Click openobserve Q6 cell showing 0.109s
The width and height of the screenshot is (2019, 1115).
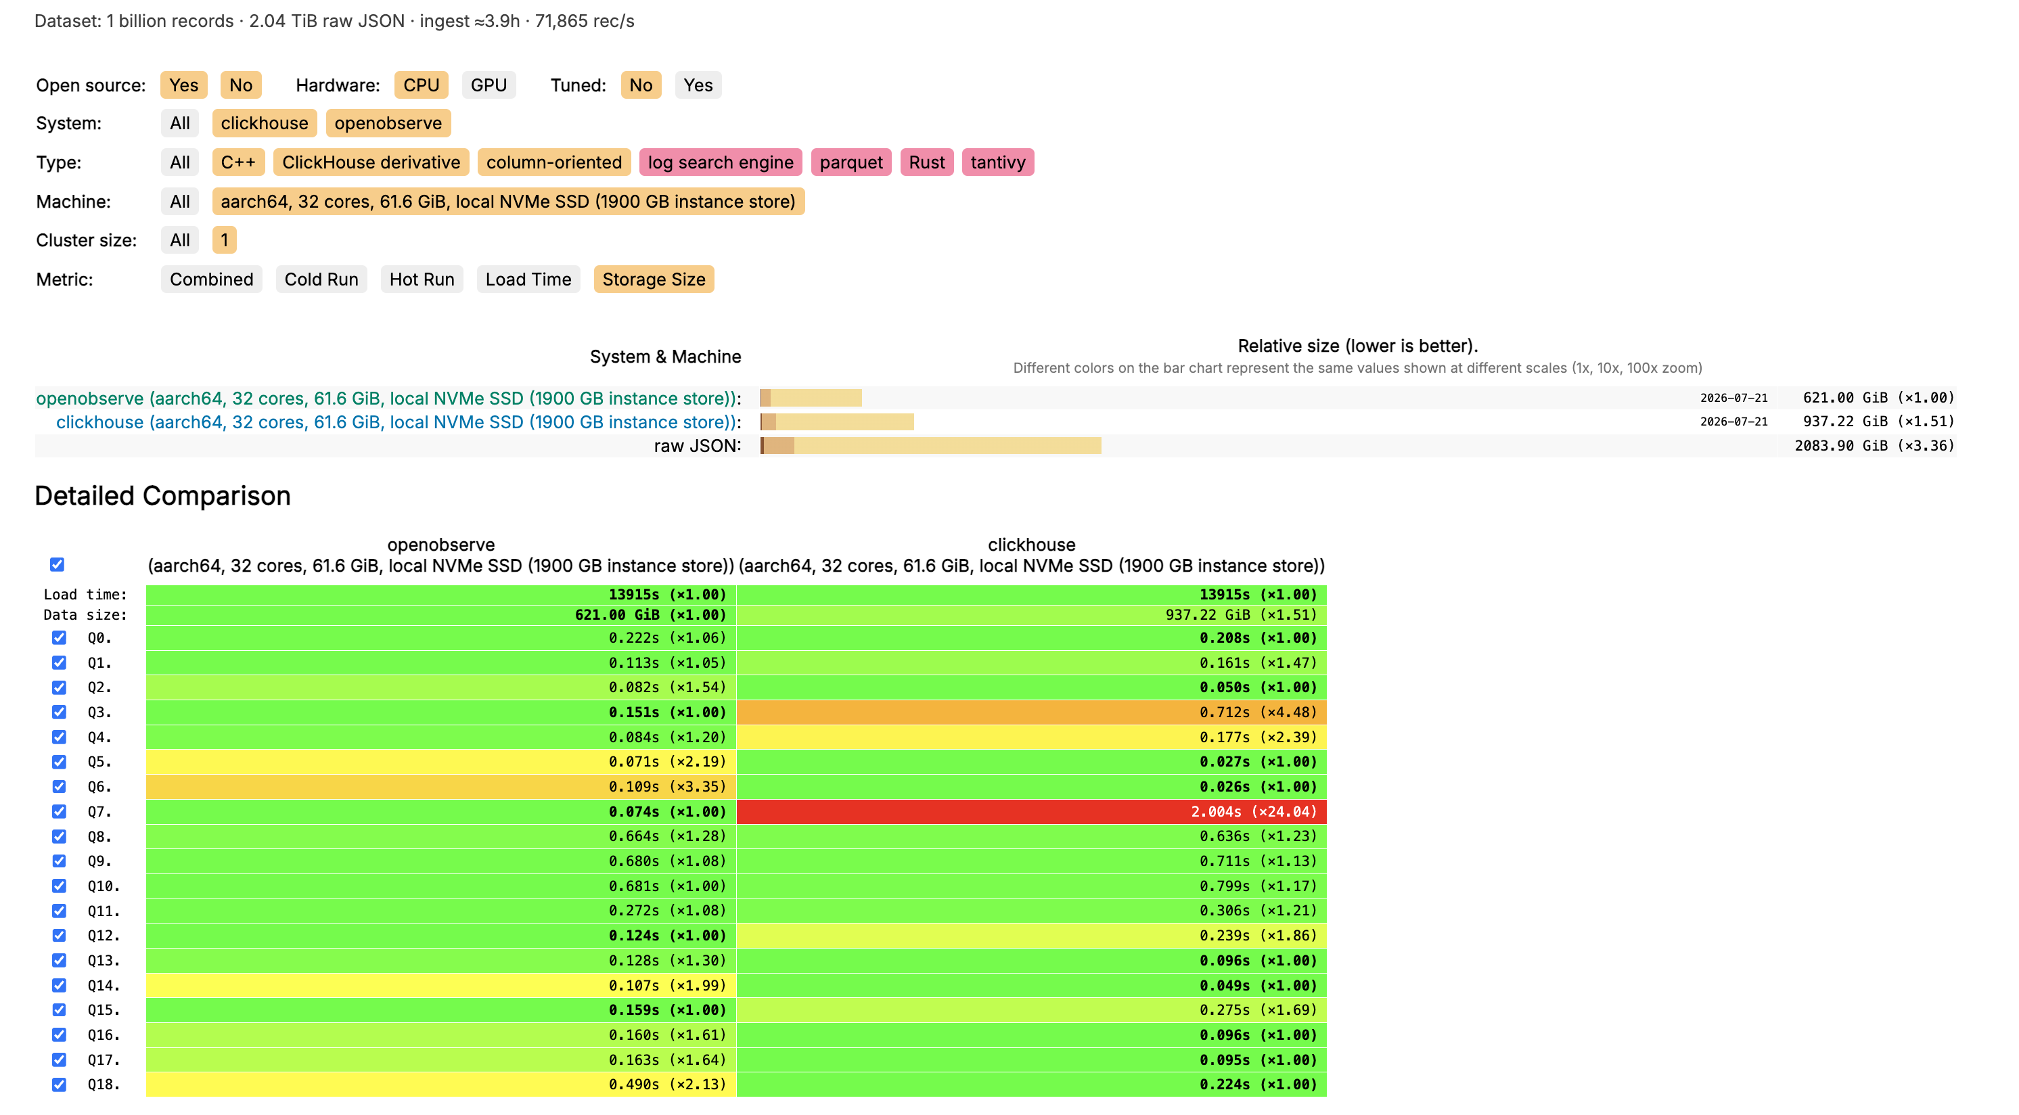tap(441, 787)
